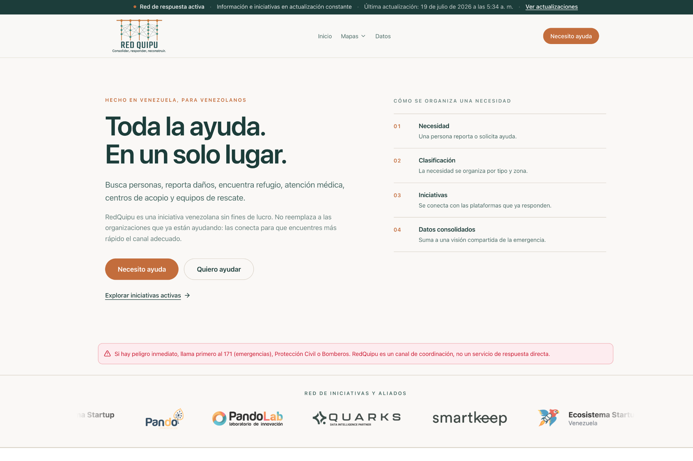Open the Ver actualizaciones link
The height and width of the screenshot is (461, 693).
(552, 7)
